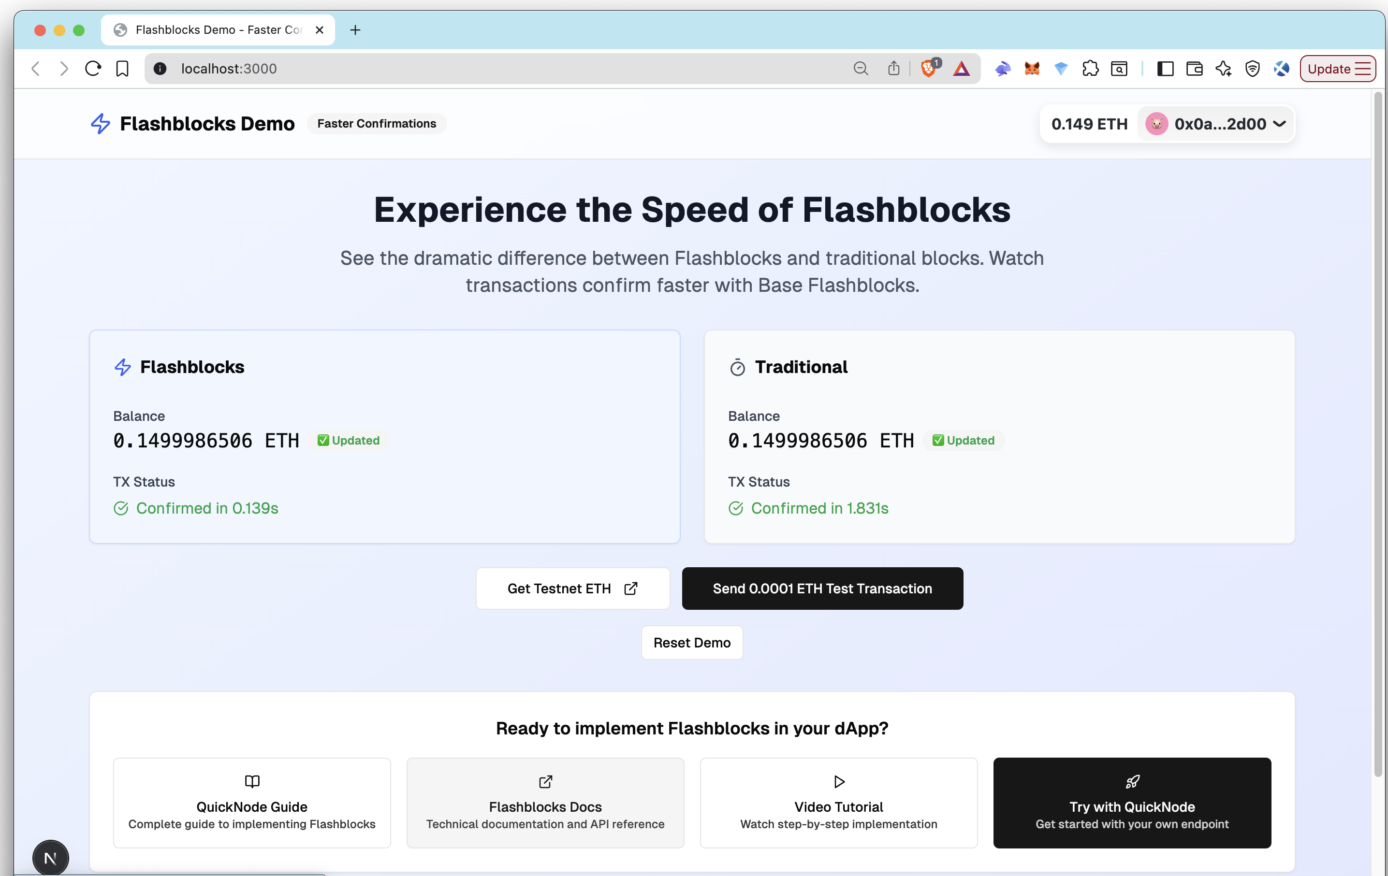Image resolution: width=1388 pixels, height=876 pixels.
Task: Click the Next.js dev tools N badge
Action: click(50, 858)
